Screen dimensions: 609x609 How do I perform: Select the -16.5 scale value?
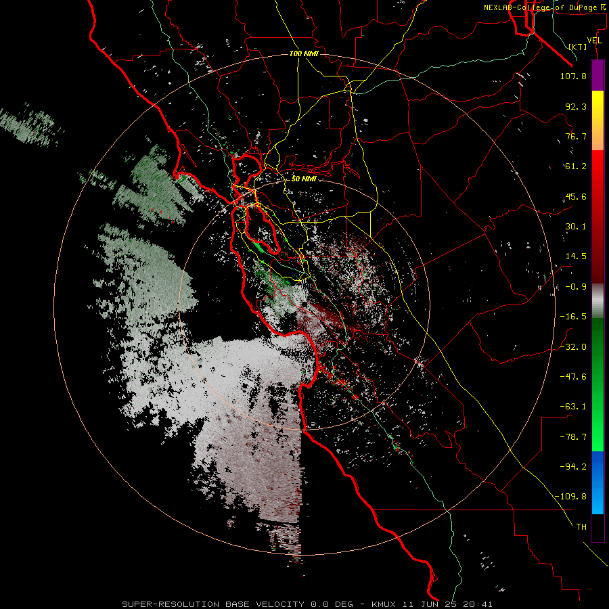tap(573, 317)
